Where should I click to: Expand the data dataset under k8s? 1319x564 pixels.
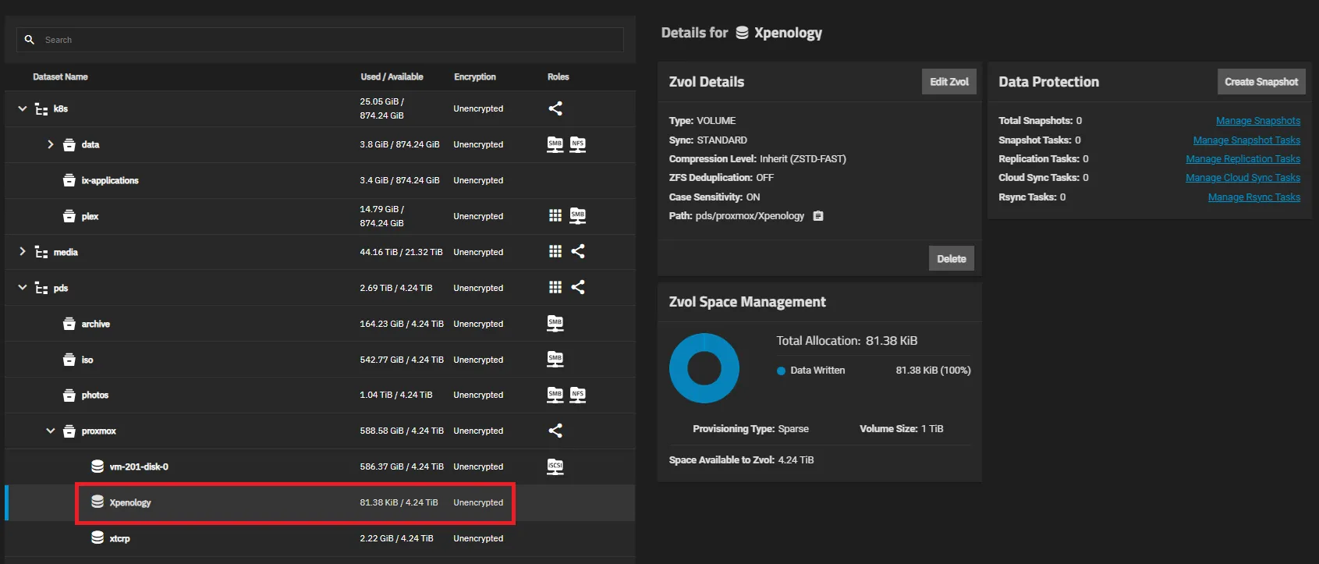[x=51, y=144]
